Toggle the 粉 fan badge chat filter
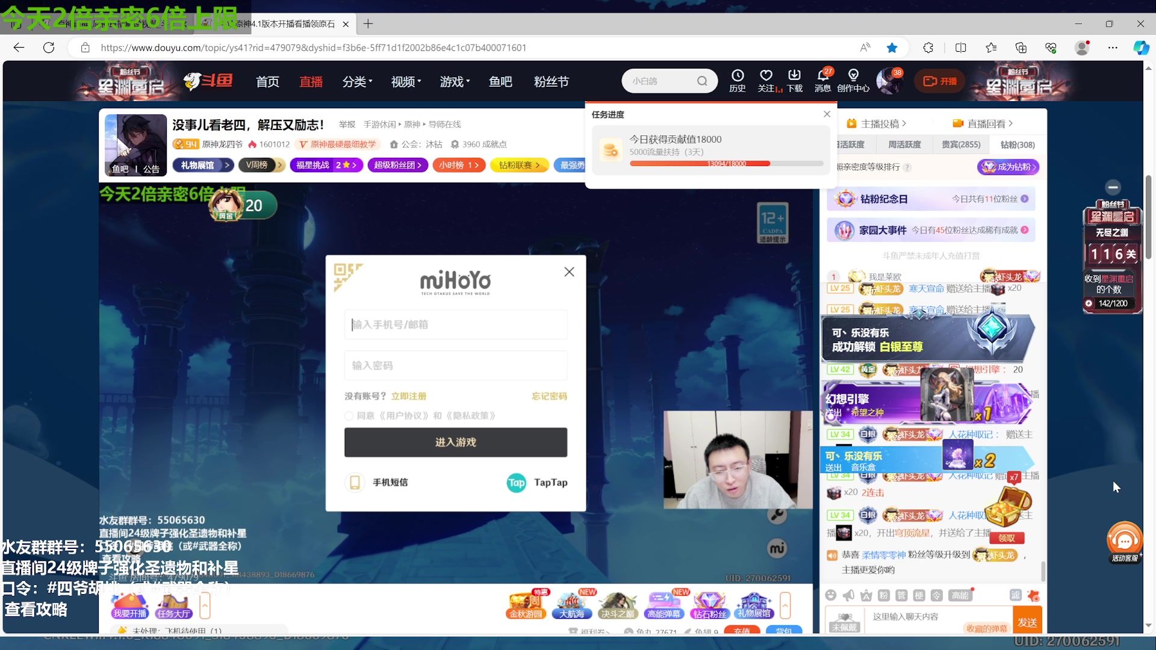1156x650 pixels. tap(884, 595)
